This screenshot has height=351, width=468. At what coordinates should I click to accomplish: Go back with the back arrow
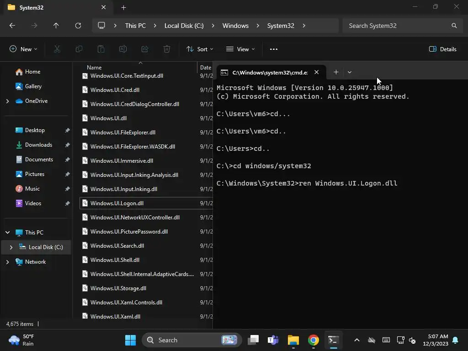[x=12, y=26]
